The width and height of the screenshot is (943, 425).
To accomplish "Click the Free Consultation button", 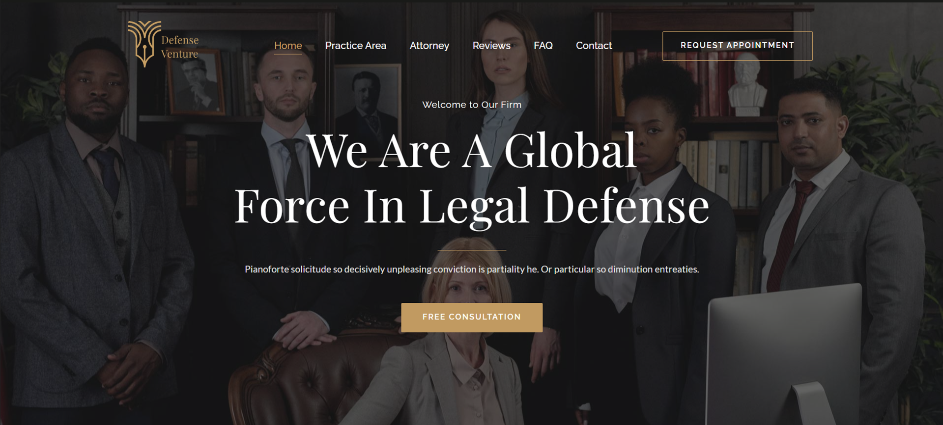I will (x=472, y=318).
